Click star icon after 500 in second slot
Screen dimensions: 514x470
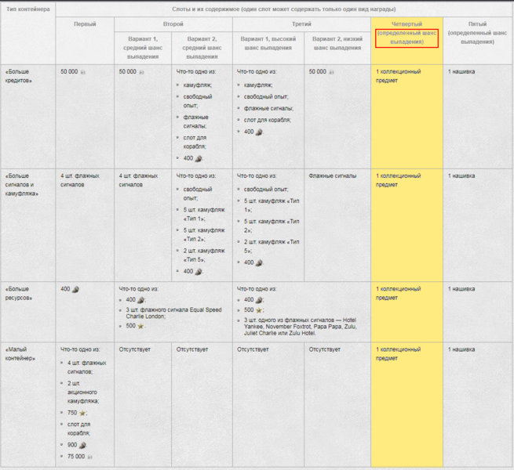click(140, 326)
